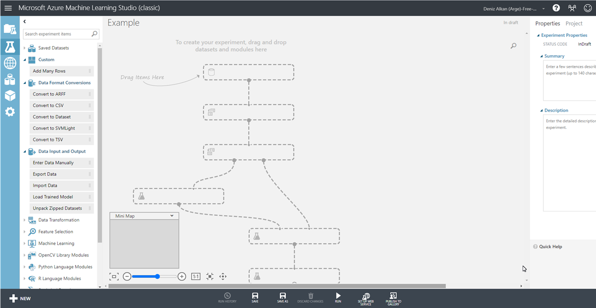This screenshot has height=308, width=596.
Task: Select the Convert to TSV module
Action: point(62,140)
